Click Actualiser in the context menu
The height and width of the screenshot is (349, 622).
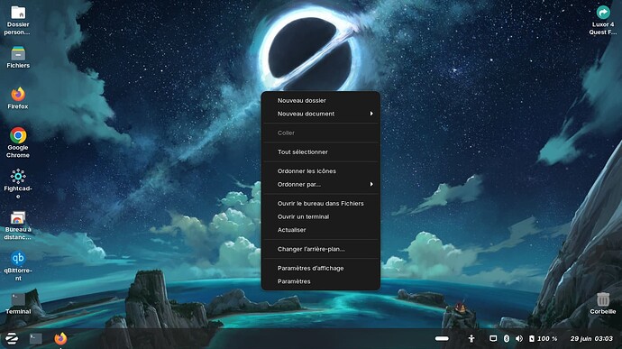click(x=321, y=230)
